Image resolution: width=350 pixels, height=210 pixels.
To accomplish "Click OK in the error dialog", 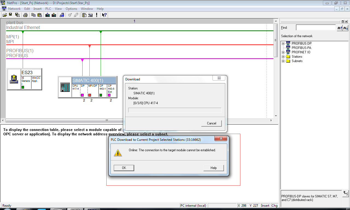I will [x=124, y=168].
